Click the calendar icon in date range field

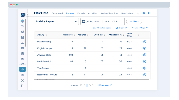pos(84,21)
